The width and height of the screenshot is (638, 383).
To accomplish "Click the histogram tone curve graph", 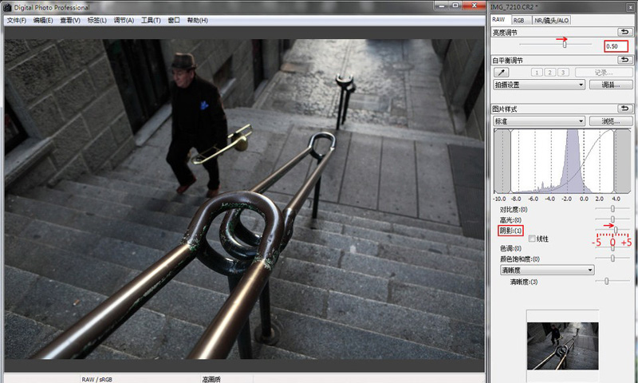I will tap(562, 160).
